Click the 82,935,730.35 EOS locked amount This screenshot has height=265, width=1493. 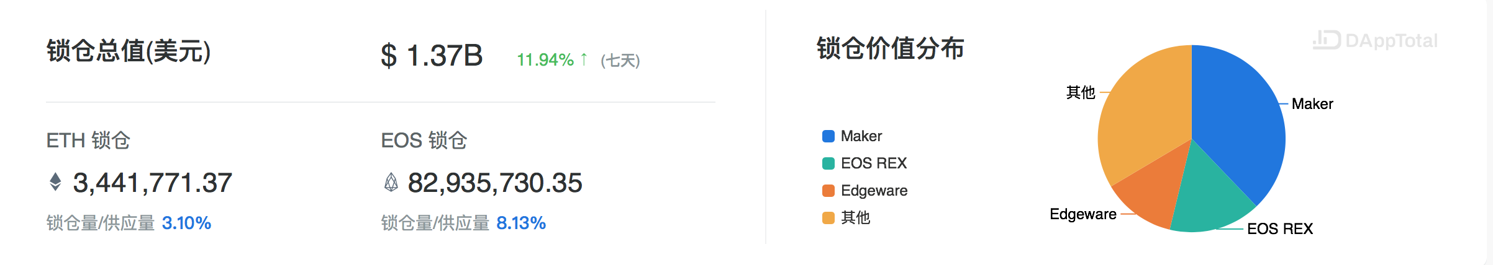tap(495, 183)
